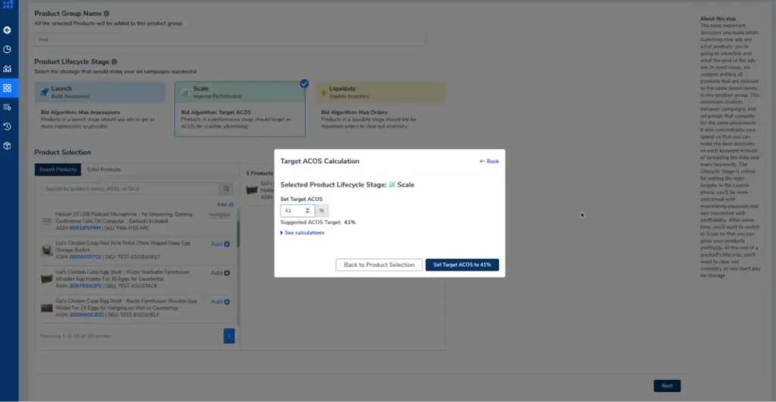
Task: Open the history clock icon in sidebar
Action: (x=7, y=127)
